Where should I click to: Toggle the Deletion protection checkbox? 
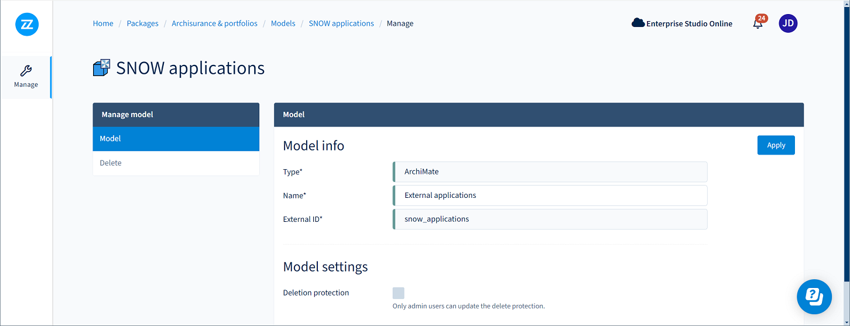[398, 293]
